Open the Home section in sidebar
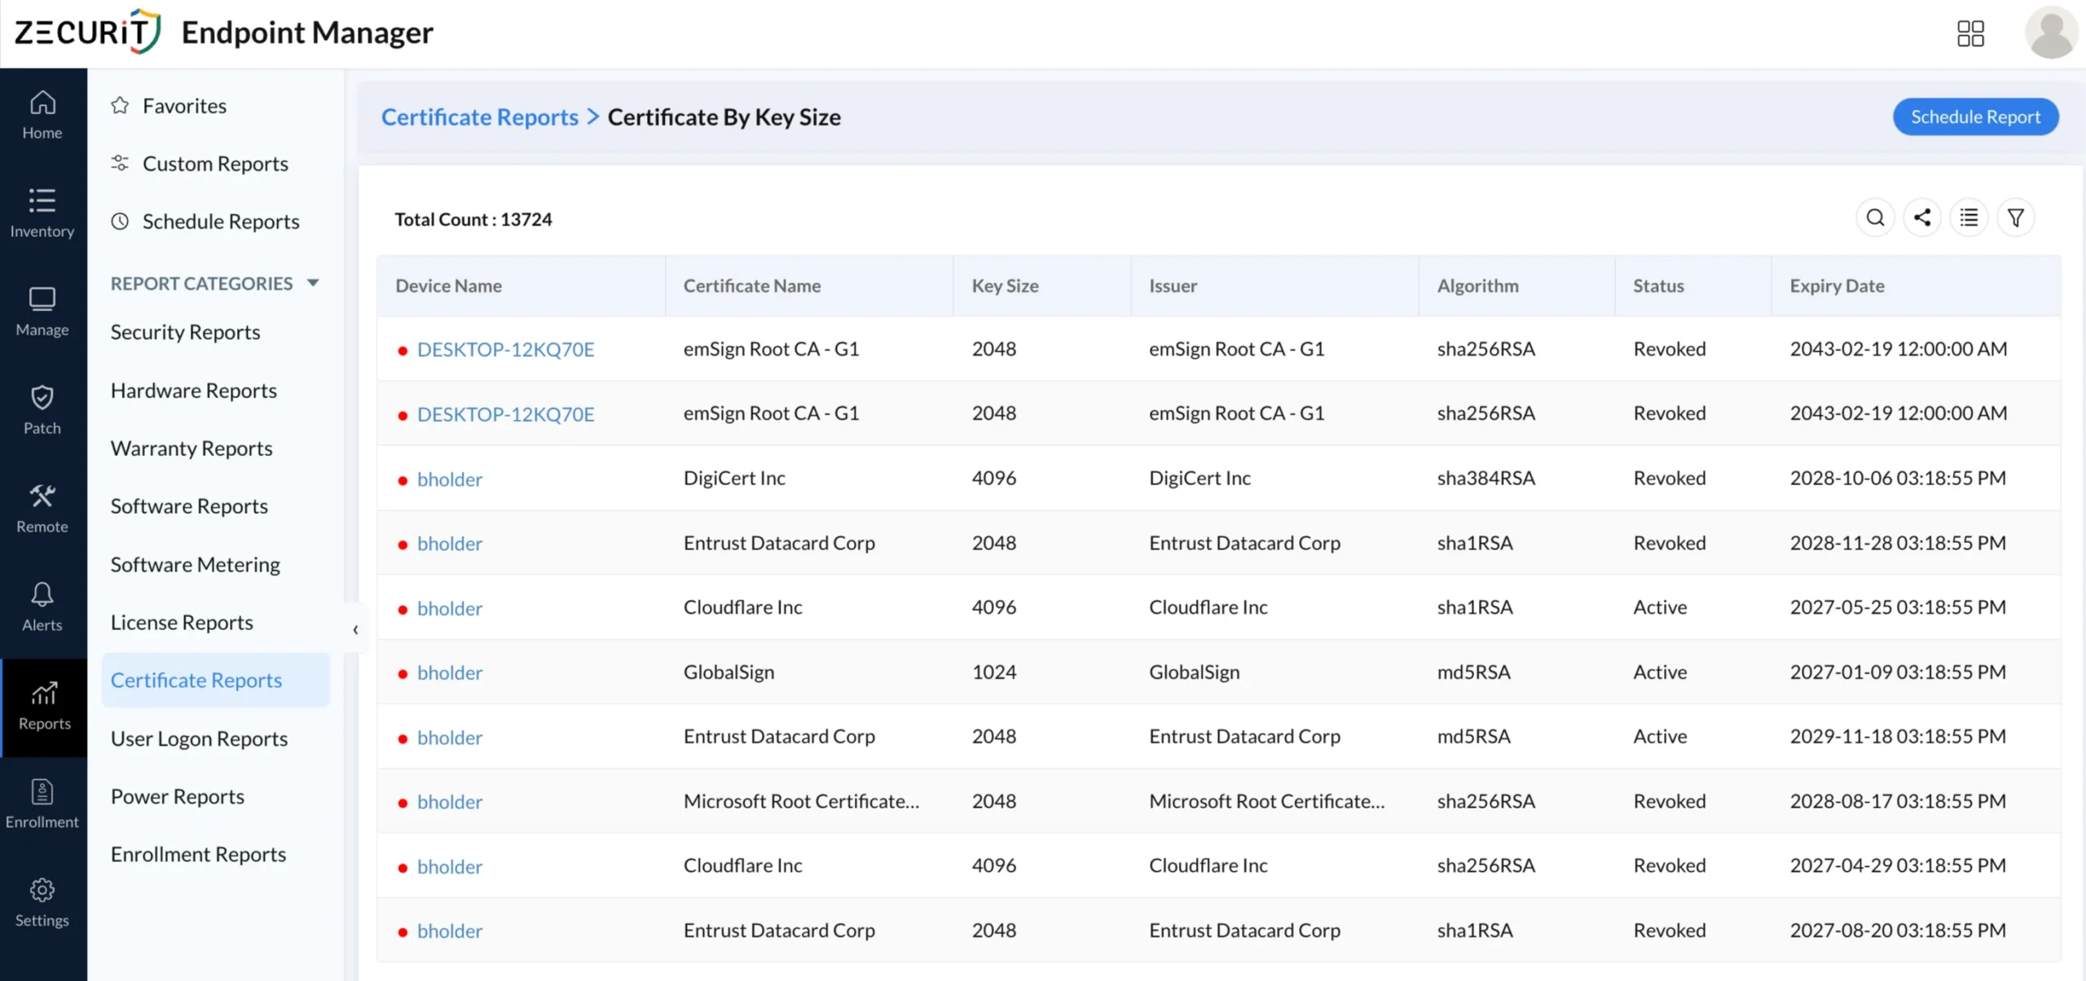 tap(42, 116)
